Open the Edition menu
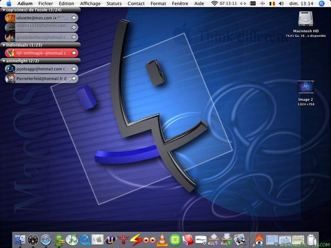This screenshot has width=331, height=248. click(66, 4)
